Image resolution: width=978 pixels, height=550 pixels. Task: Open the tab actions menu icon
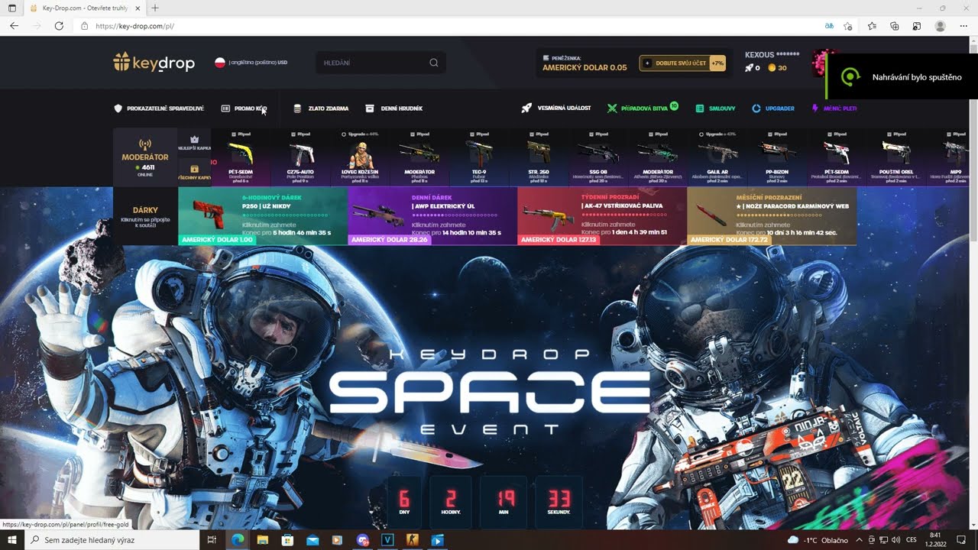point(11,8)
